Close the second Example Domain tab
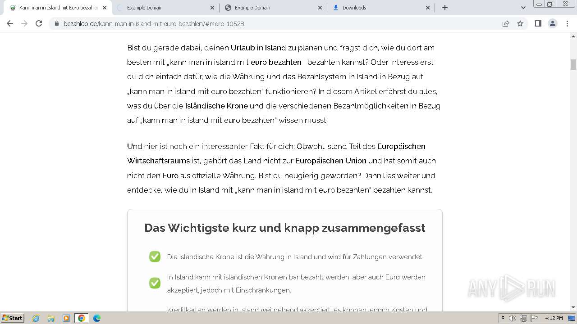Image resolution: width=577 pixels, height=324 pixels. pos(320,8)
